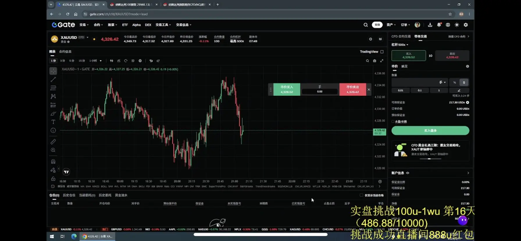
Task: Expand the 账户信息 panel arrow
Action: coord(468,173)
